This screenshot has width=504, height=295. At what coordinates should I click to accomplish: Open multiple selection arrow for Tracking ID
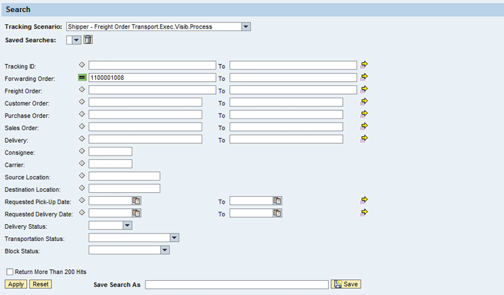(364, 64)
